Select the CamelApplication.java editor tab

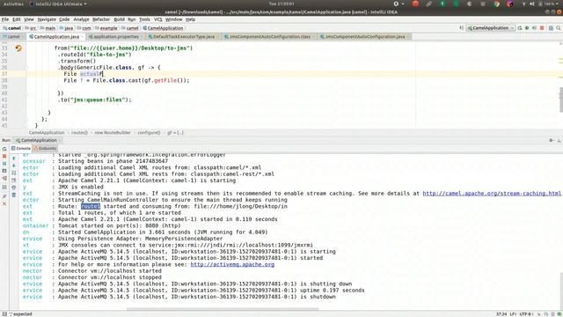tap(56, 37)
